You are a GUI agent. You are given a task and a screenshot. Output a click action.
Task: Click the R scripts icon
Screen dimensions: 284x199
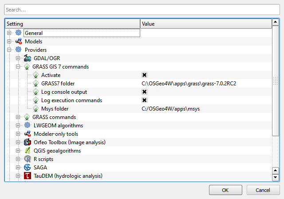coord(28,159)
